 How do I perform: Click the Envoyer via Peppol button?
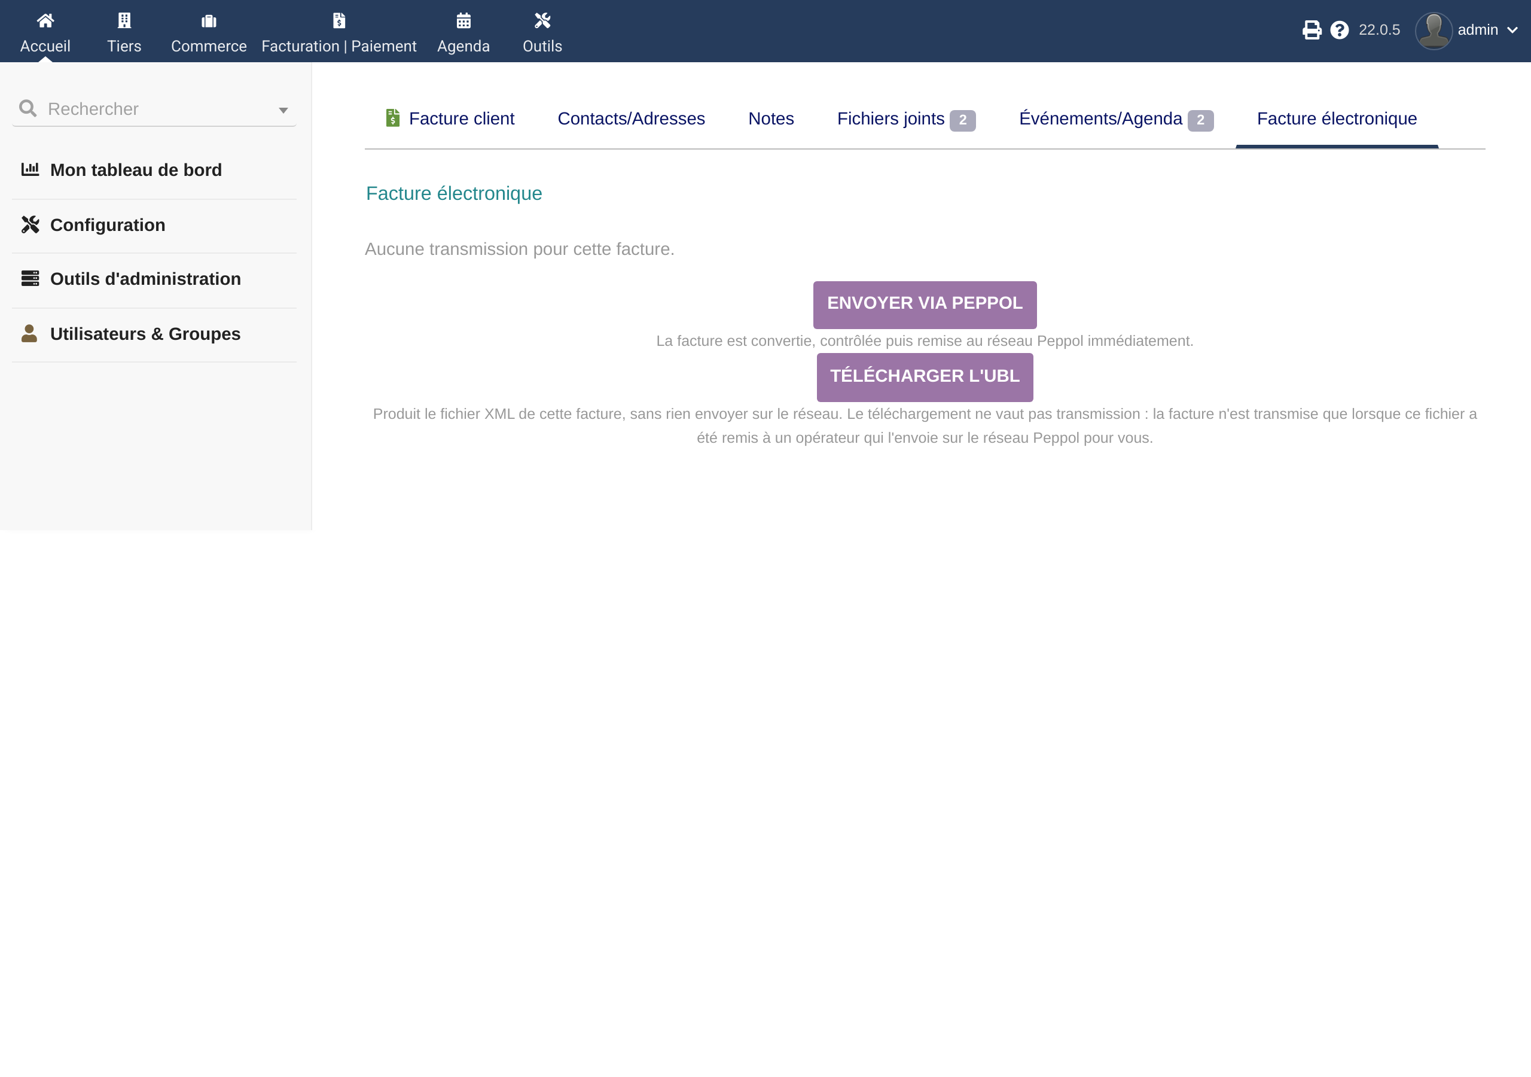[x=925, y=305]
